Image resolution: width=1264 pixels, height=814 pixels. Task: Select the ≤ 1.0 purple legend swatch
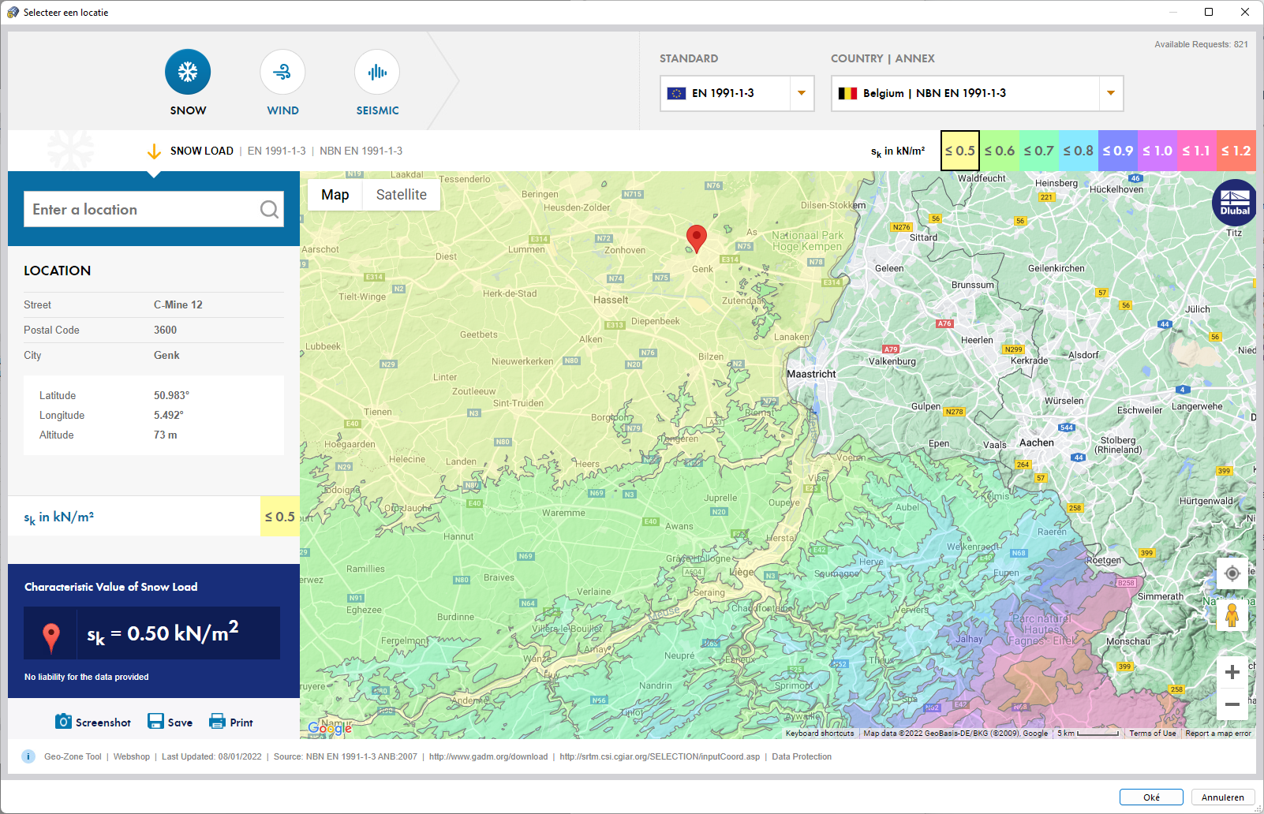pyautogui.click(x=1157, y=151)
